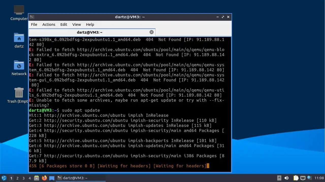Close the terminal window
This screenshot has width=325, height=182.
click(x=228, y=17)
